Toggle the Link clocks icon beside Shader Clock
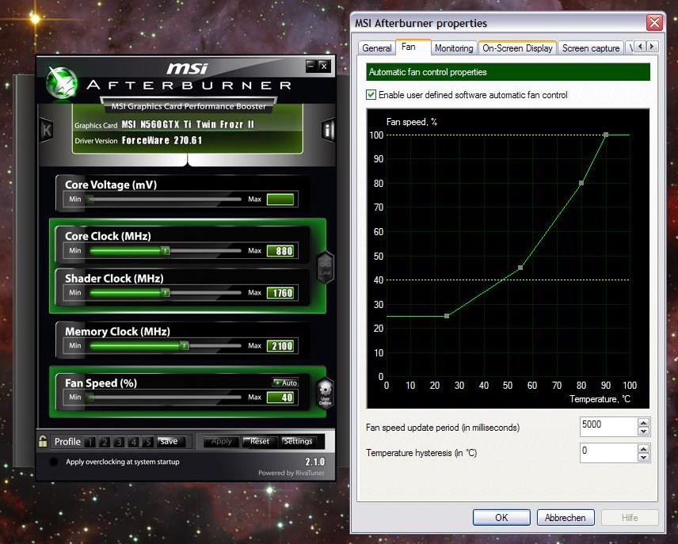The width and height of the screenshot is (678, 544). [326, 267]
